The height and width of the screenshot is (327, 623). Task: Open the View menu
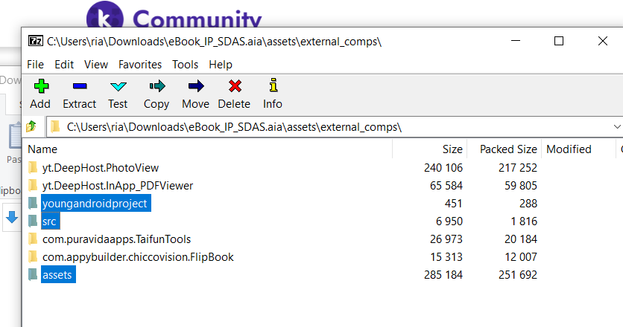pos(95,64)
